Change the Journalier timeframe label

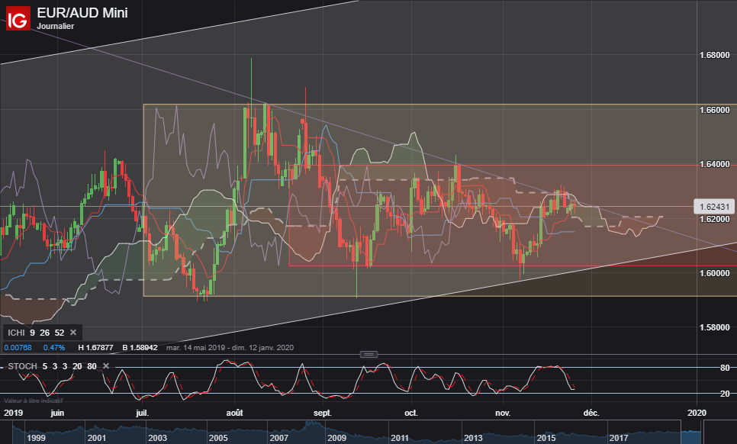point(56,26)
